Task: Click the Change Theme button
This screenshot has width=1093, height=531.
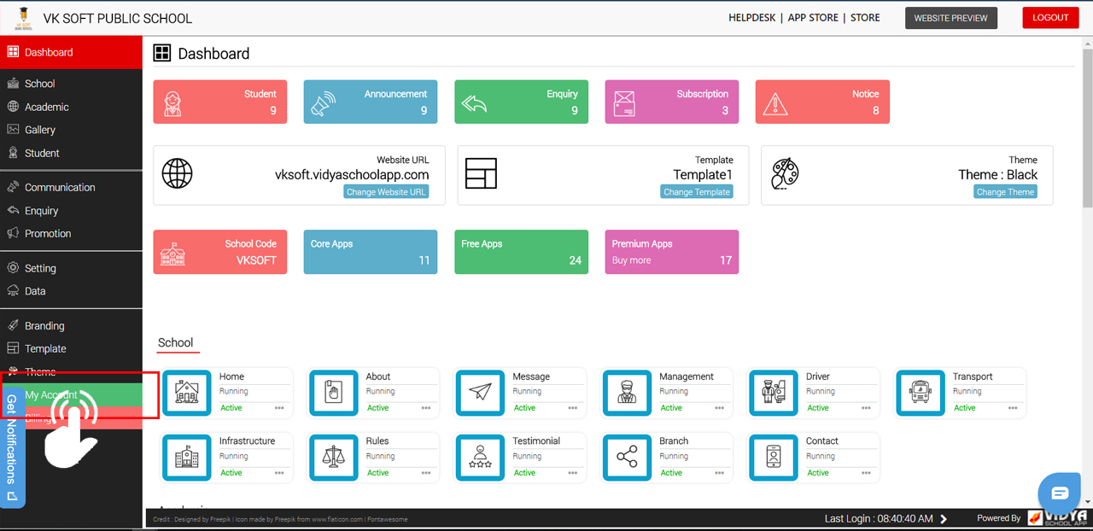Action: pos(1005,192)
